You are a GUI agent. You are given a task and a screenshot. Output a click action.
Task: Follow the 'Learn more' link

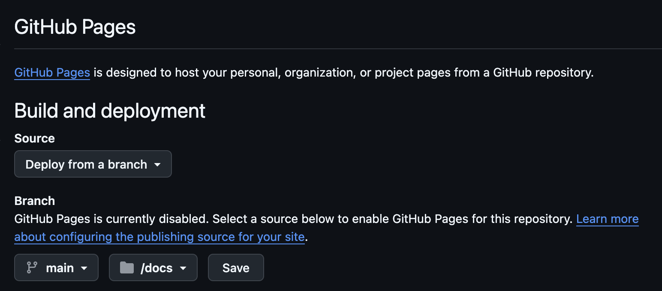click(607, 219)
